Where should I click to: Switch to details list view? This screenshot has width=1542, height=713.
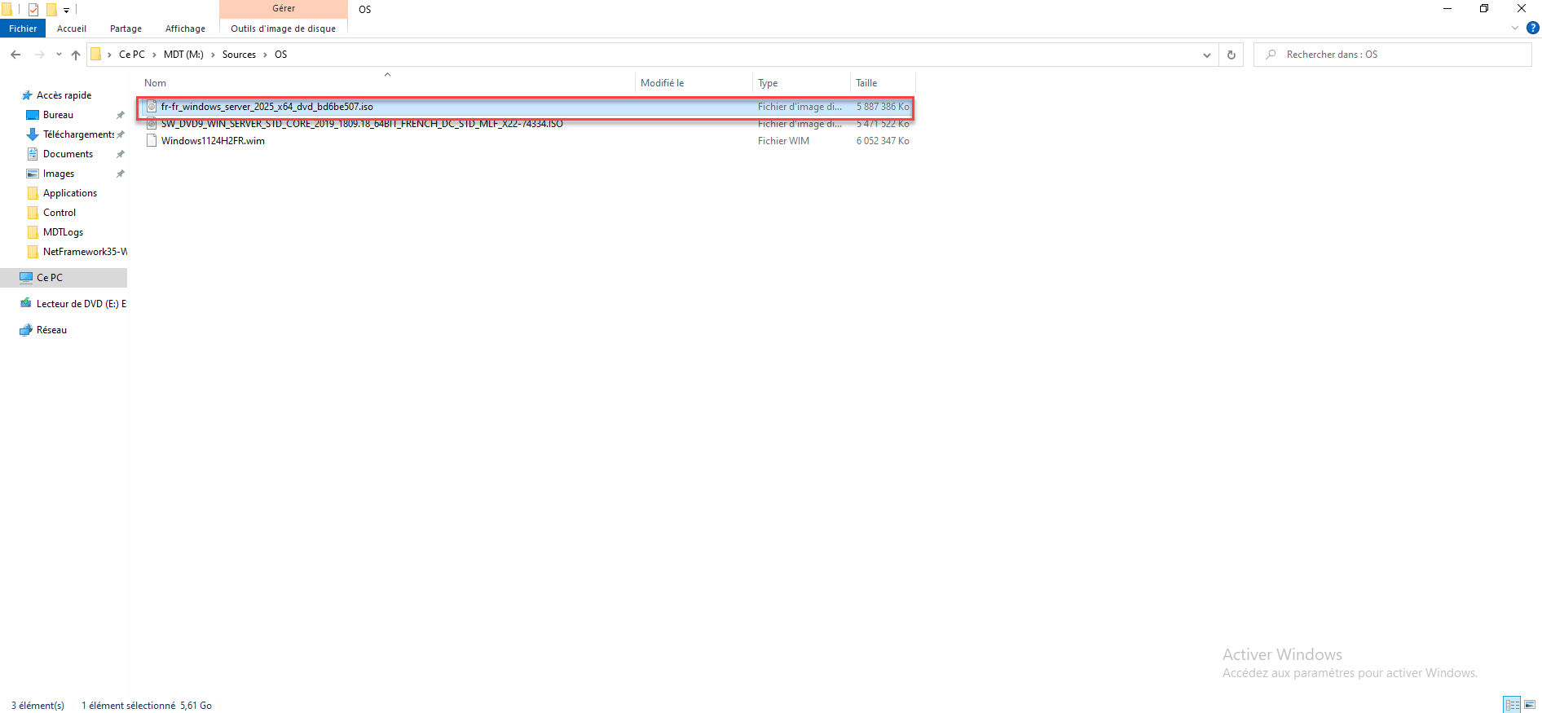(1512, 705)
